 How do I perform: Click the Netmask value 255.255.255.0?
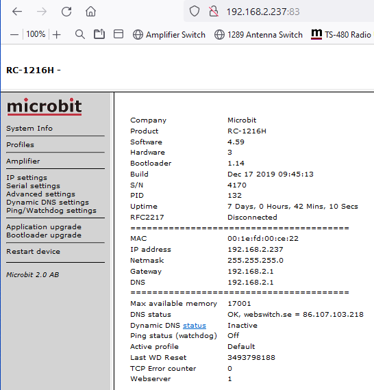tap(255, 261)
